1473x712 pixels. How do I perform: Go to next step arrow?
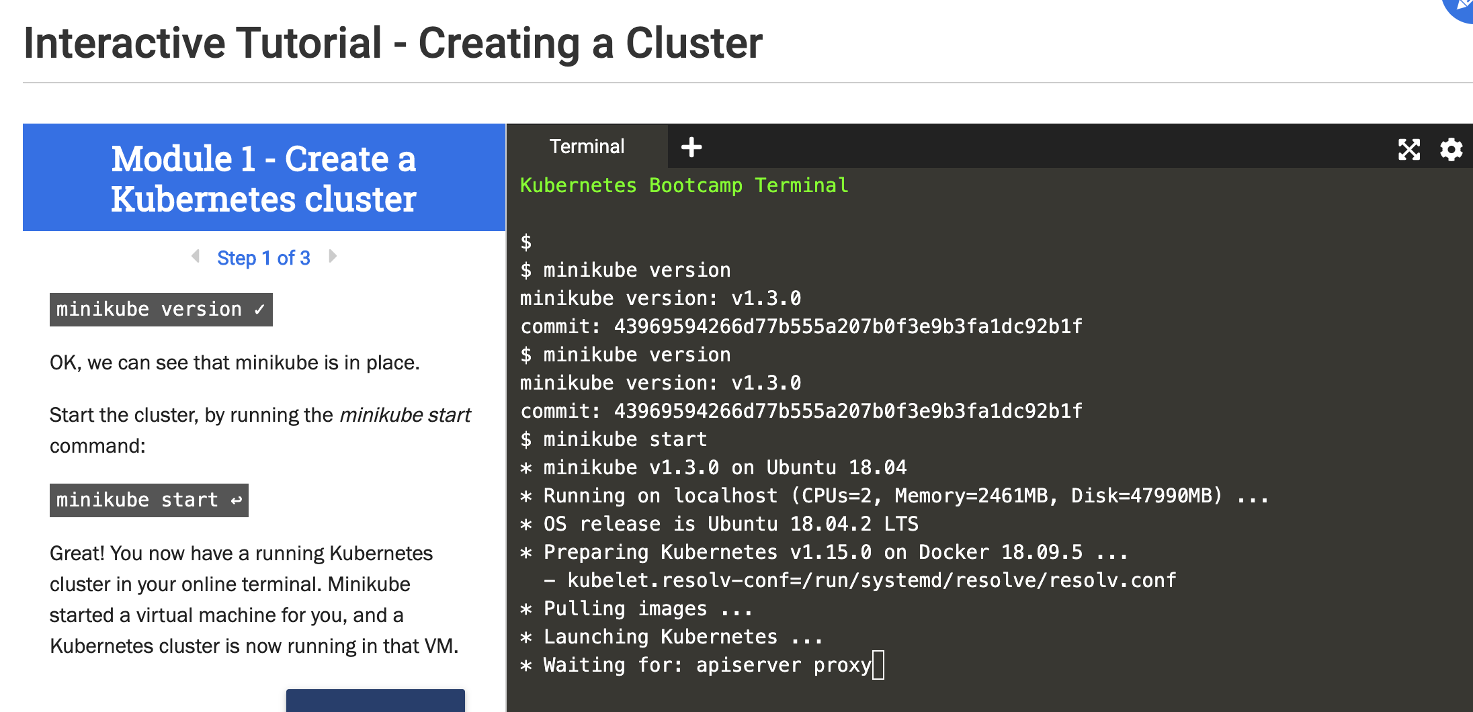click(x=333, y=256)
